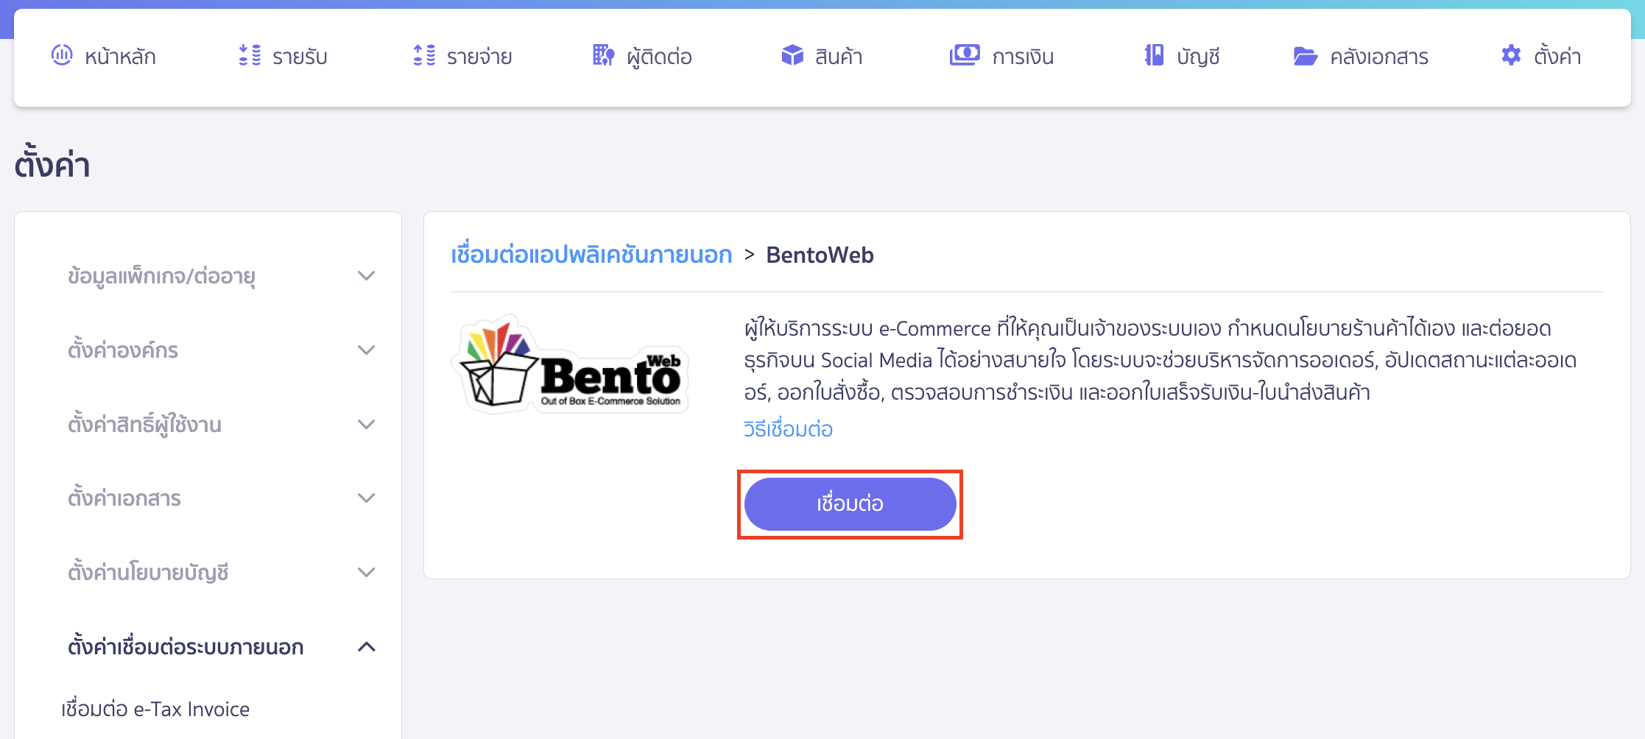Click the เชื่อมต่อ connect button

pos(850,503)
